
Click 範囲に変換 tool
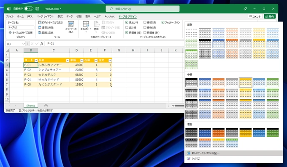point(46,33)
